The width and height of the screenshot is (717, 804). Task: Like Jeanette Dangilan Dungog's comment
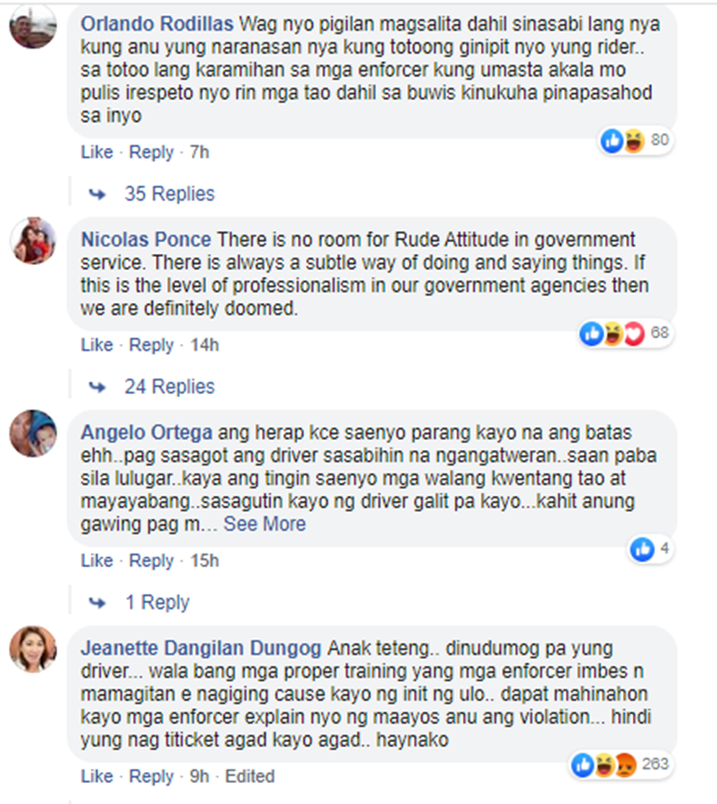click(x=97, y=776)
